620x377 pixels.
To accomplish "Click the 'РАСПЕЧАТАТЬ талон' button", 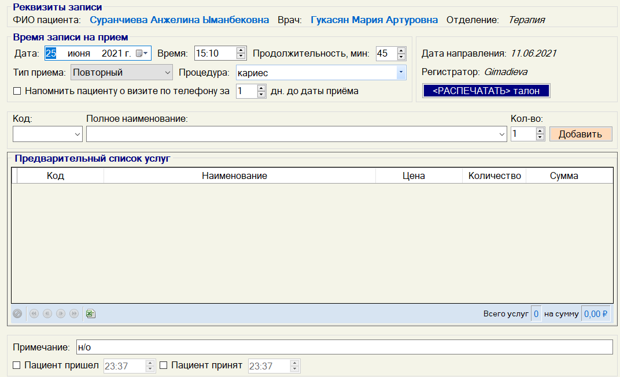I will pyautogui.click(x=486, y=91).
